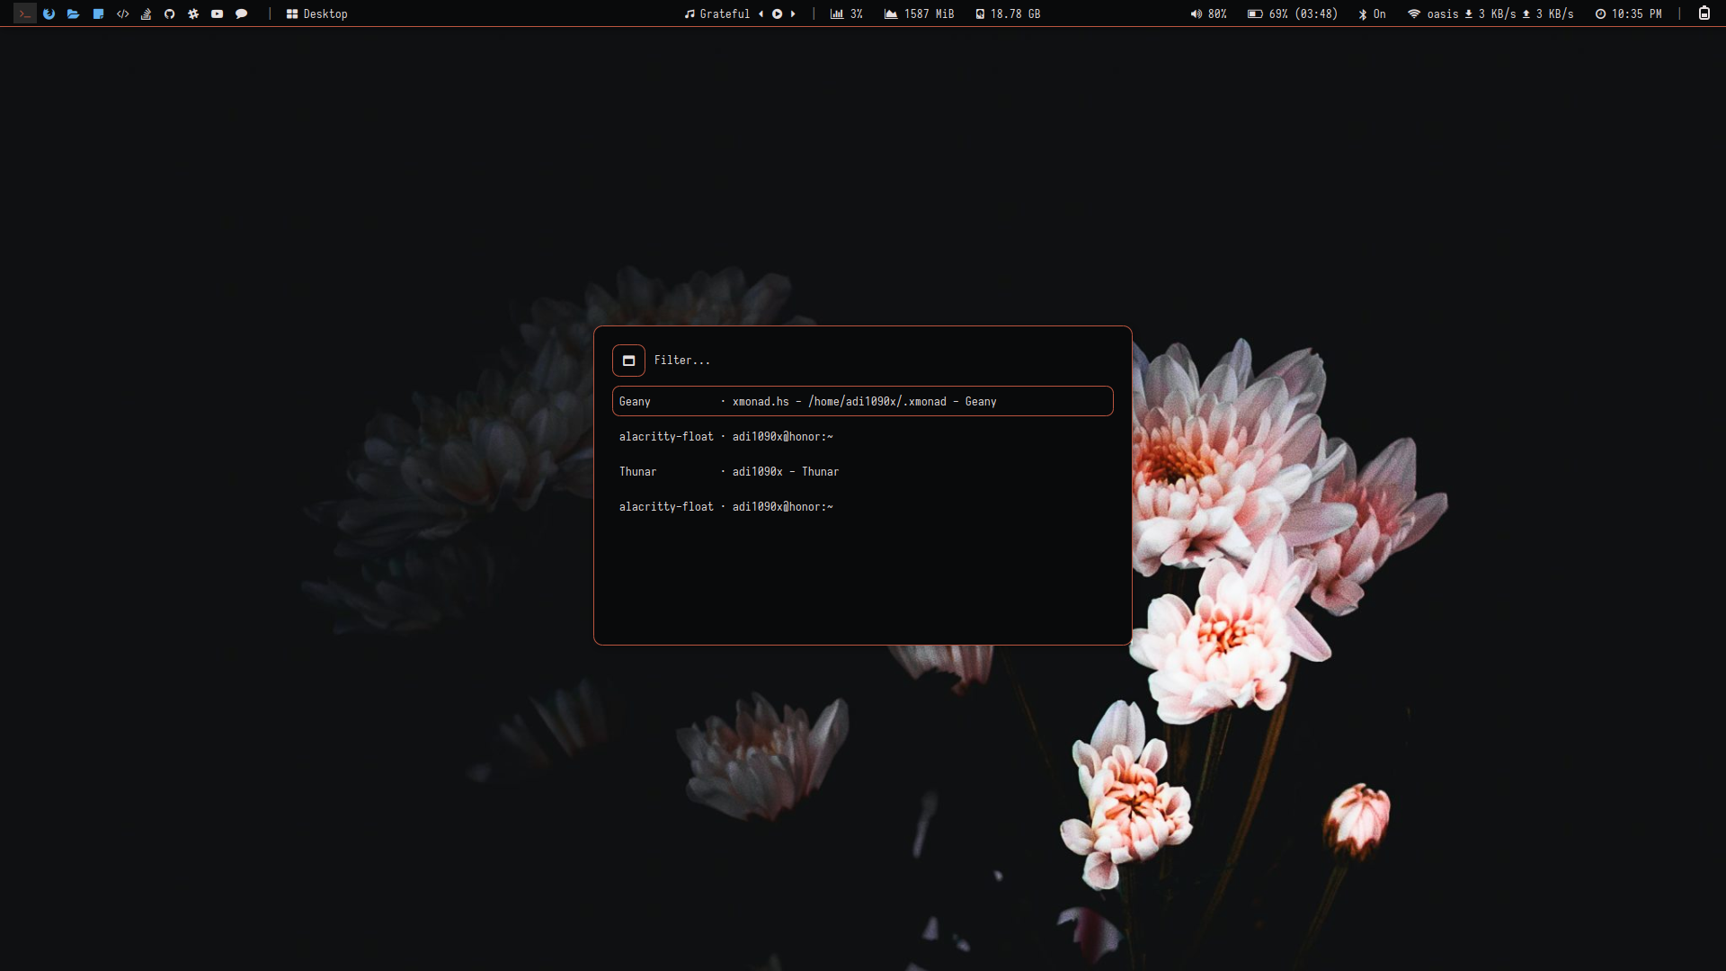Select the sticky note workspace icon
Screen dimensions: 1726x971
click(x=98, y=13)
